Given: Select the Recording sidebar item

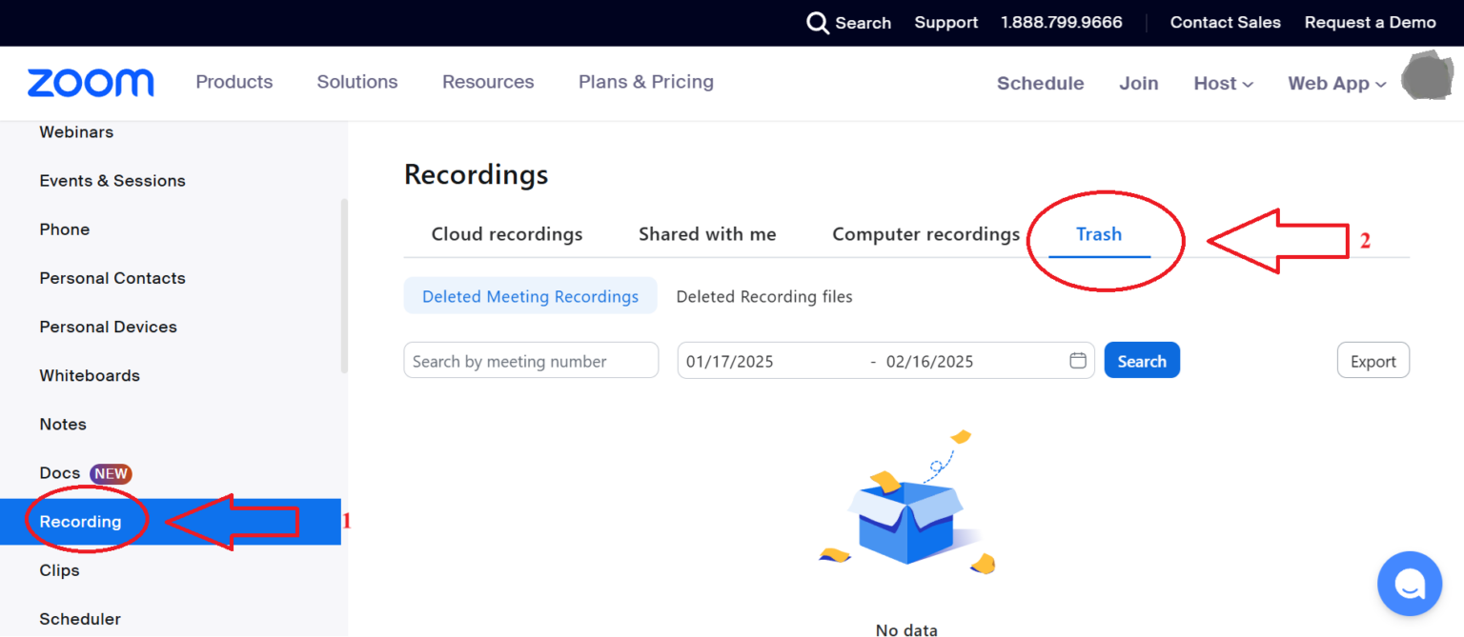Looking at the screenshot, I should click(79, 521).
